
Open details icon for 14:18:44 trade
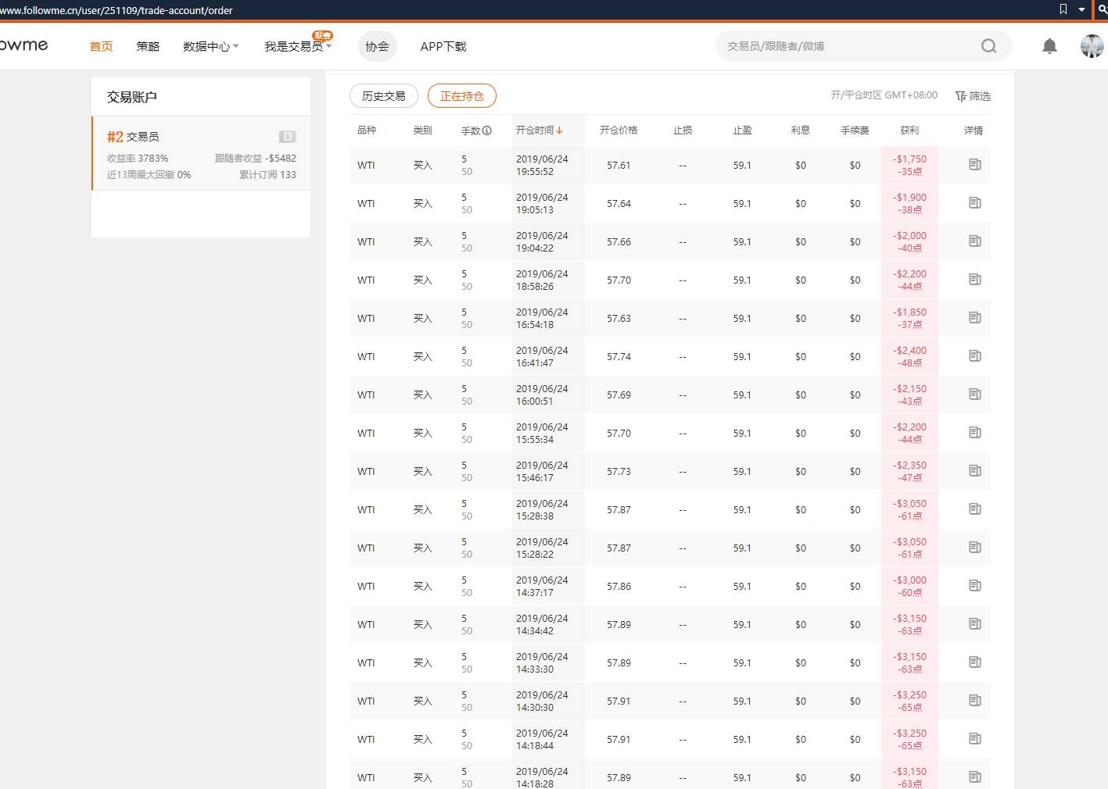(x=974, y=739)
